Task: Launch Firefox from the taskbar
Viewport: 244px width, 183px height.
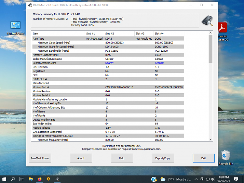Action: pos(39,179)
